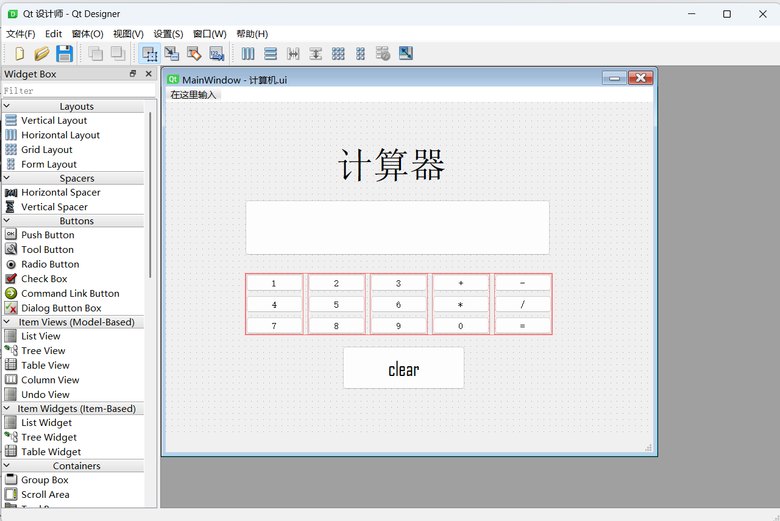
Task: Click the + button on form
Action: (x=461, y=283)
